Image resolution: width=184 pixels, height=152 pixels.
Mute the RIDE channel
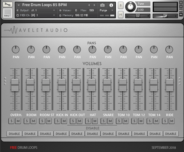click(x=172, y=121)
